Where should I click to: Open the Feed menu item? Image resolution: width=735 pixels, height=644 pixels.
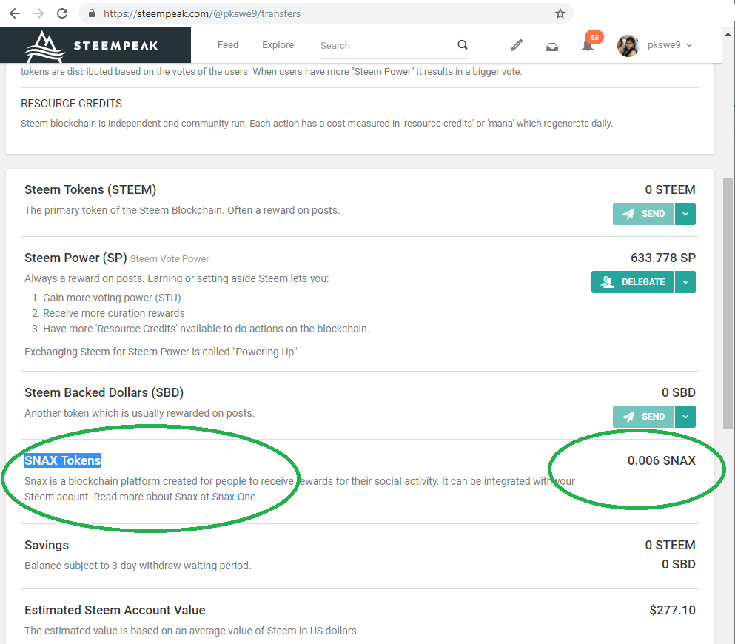[x=228, y=44]
